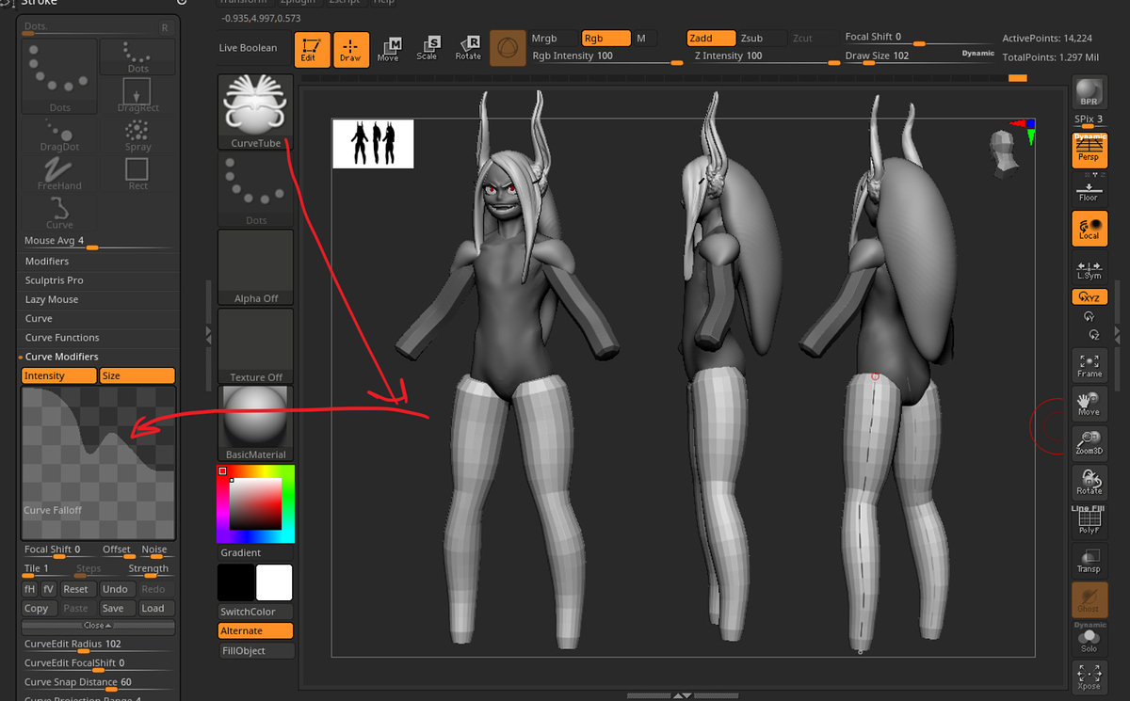The height and width of the screenshot is (701, 1130).
Task: Render with the BPR button
Action: point(1090,93)
